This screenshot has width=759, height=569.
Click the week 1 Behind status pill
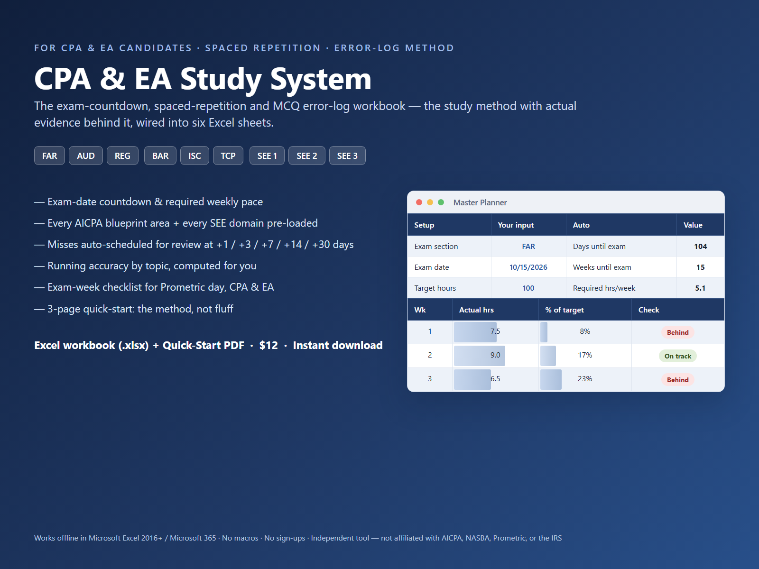[677, 332]
